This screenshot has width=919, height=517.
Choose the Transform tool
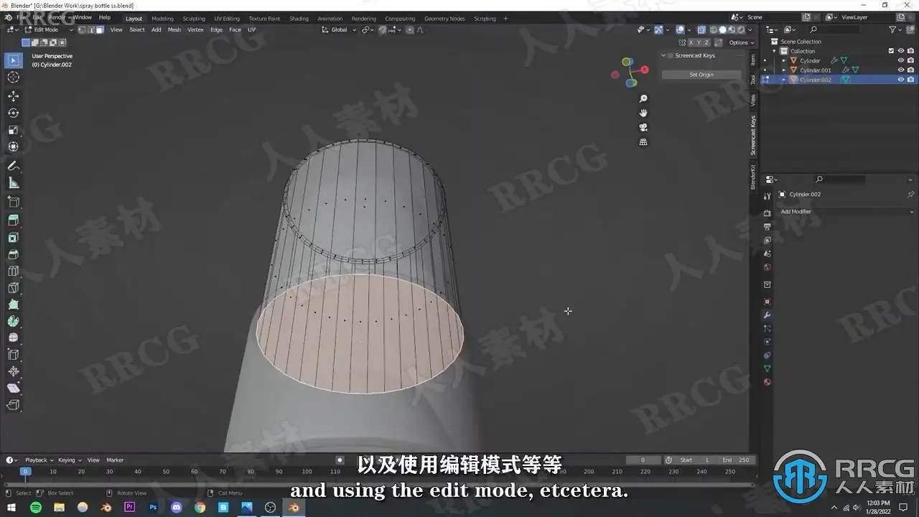point(13,146)
